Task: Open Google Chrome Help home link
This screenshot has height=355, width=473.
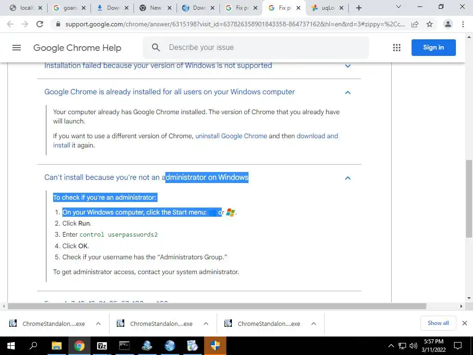Action: [77, 48]
